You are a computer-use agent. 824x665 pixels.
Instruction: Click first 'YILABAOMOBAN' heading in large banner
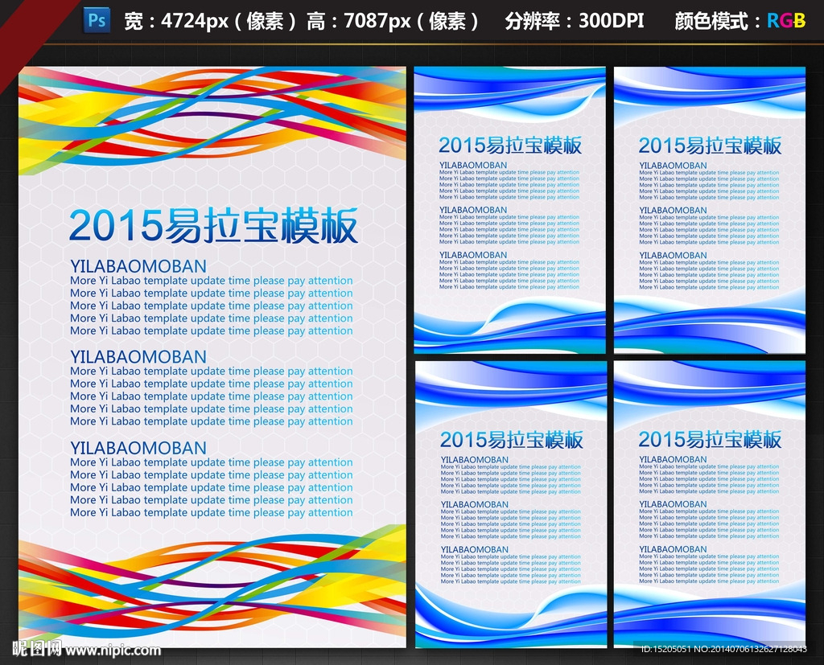138,266
